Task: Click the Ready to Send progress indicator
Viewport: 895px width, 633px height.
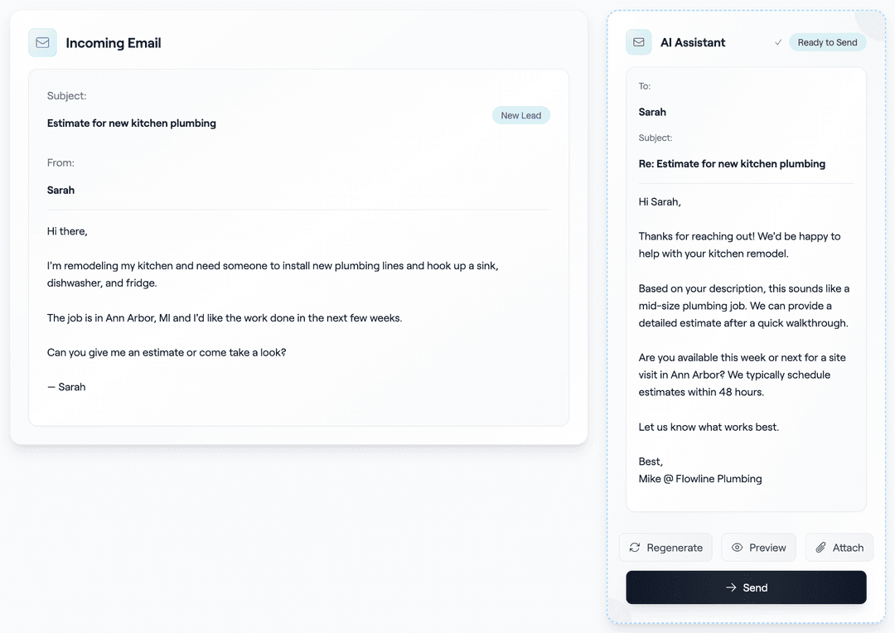Action: 827,41
